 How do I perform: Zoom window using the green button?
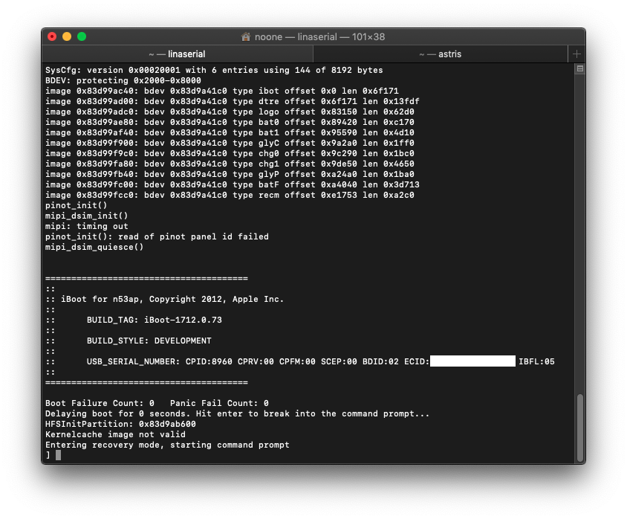pyautogui.click(x=82, y=37)
